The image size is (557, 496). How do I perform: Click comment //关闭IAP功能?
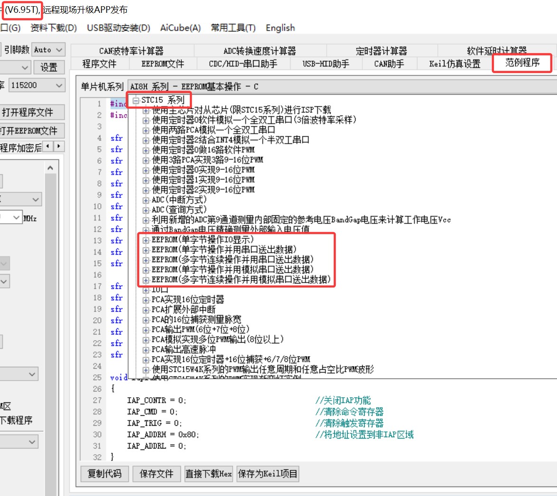[343, 401]
